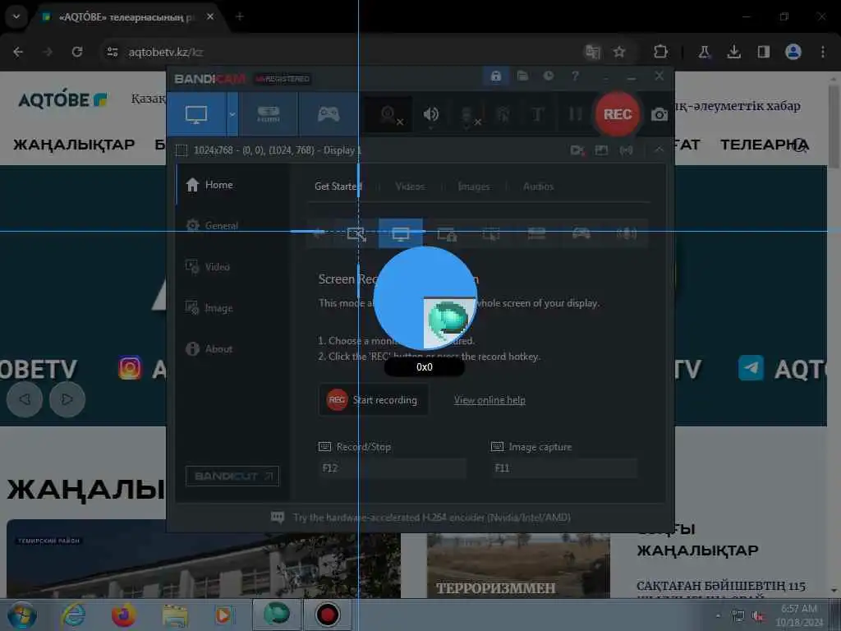This screenshot has width=841, height=631.
Task: Switch to the Images tab
Action: tap(474, 187)
